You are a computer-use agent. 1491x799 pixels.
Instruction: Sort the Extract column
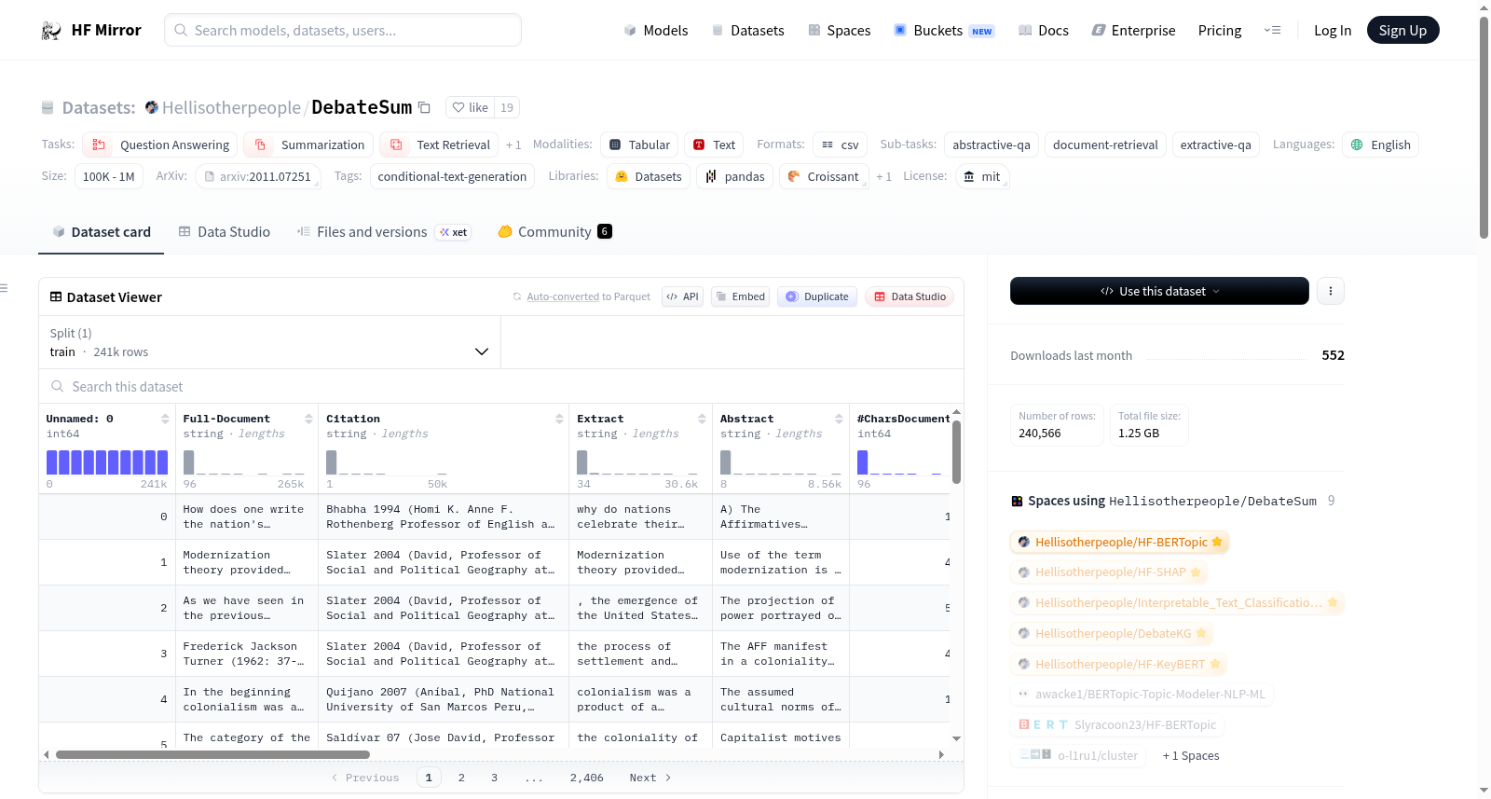tap(702, 419)
